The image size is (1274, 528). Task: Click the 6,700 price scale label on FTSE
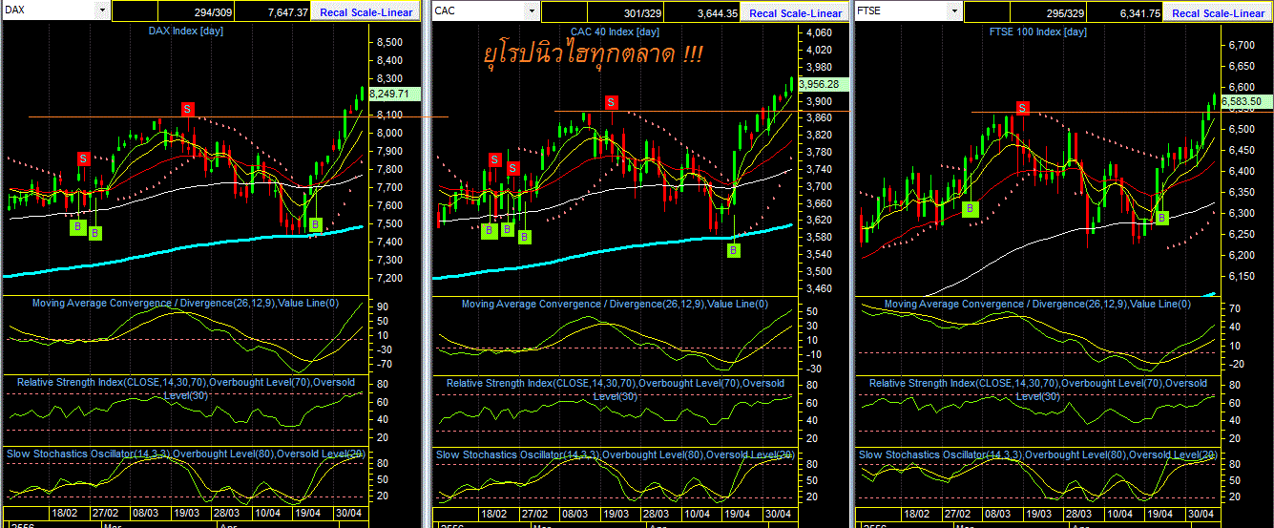1241,45
